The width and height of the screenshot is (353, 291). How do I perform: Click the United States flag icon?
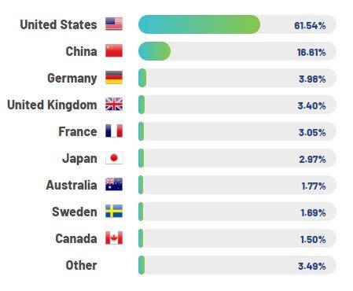[114, 24]
